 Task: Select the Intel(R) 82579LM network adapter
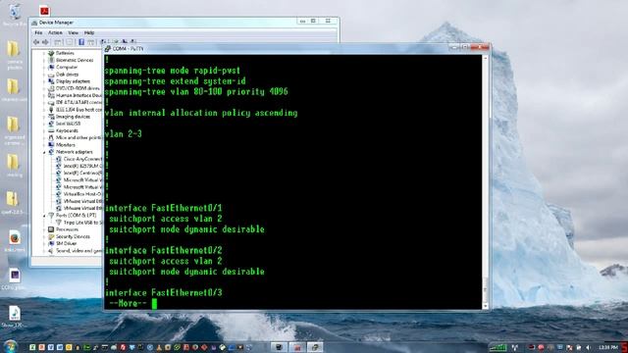(82, 166)
